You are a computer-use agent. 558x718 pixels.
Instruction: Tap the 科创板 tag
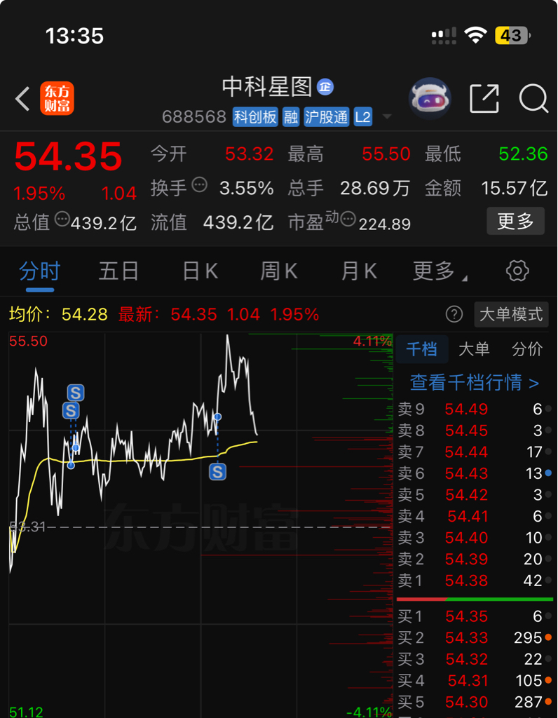(x=255, y=117)
